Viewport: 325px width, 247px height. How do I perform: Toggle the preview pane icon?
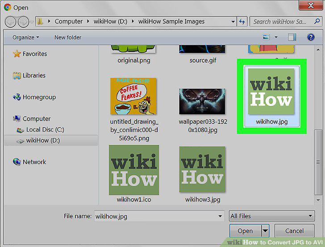(x=292, y=38)
